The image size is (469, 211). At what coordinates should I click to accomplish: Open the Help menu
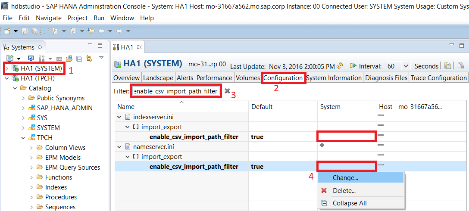(147, 18)
